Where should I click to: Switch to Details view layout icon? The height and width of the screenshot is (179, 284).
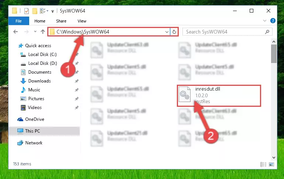point(263,164)
